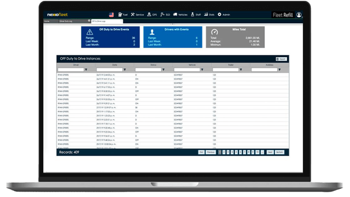The height and width of the screenshot is (197, 350).
Task: Open the user profile icon
Action: coord(299,15)
